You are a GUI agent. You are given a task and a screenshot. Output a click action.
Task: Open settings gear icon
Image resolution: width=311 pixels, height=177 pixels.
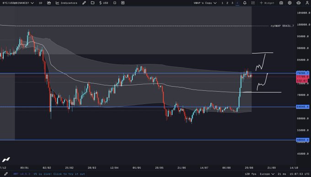pyautogui.click(x=290, y=3)
